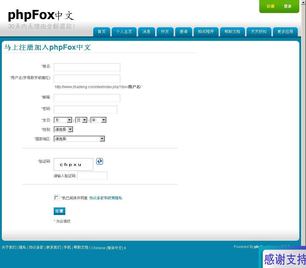The image size is (306, 268).
Task: Open the 帮助文档 navigation tab
Action: (x=232, y=32)
